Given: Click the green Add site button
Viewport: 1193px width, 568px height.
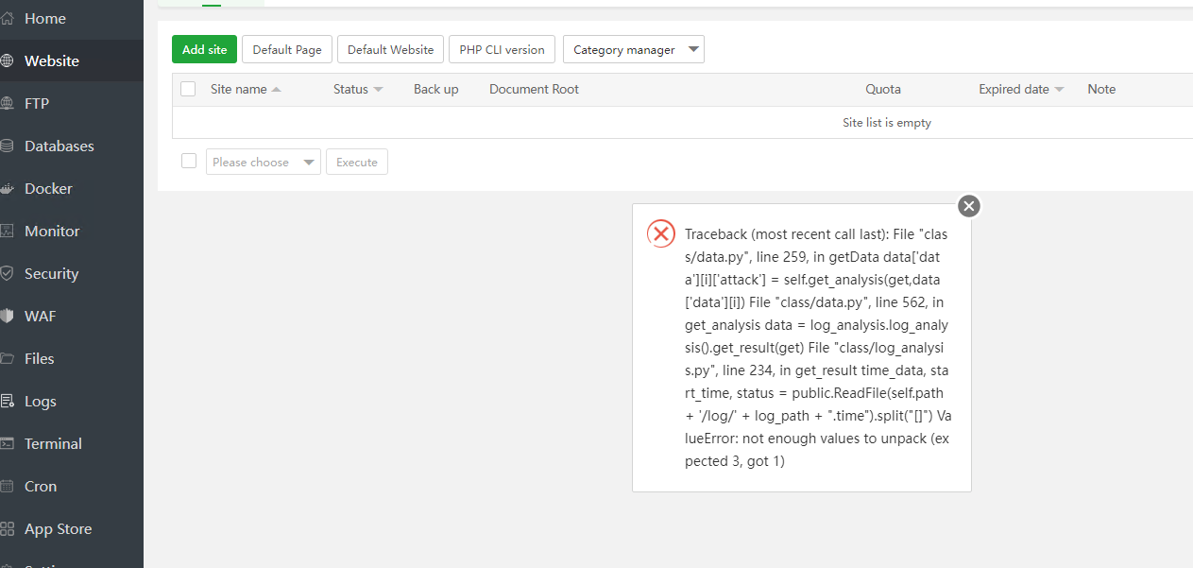Looking at the screenshot, I should [204, 50].
